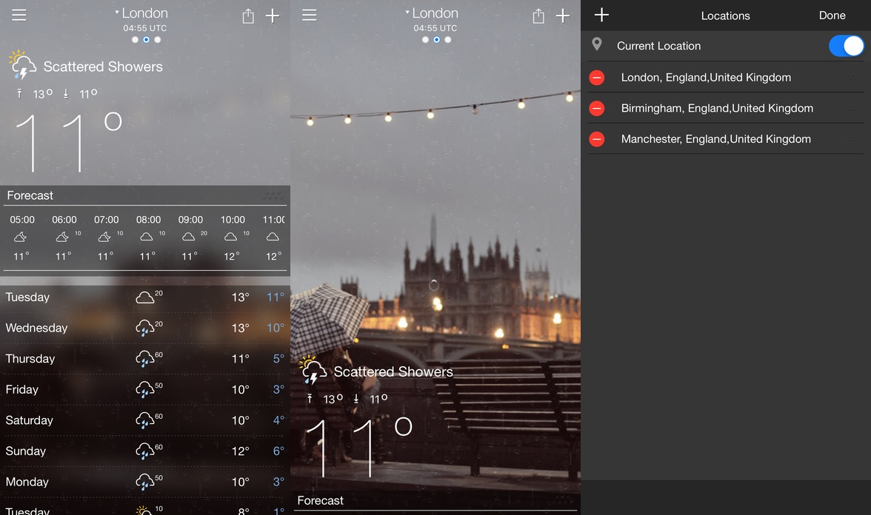The image size is (871, 515).
Task: Tap the high temperature thermometer icon
Action: pyautogui.click(x=19, y=94)
